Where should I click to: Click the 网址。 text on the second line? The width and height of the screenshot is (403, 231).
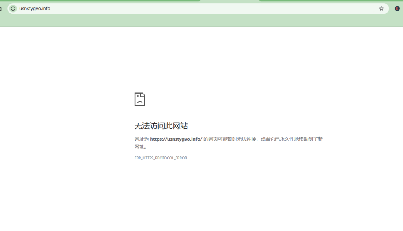point(141,147)
